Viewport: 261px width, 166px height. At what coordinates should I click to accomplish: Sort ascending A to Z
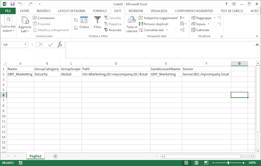(x=76, y=20)
